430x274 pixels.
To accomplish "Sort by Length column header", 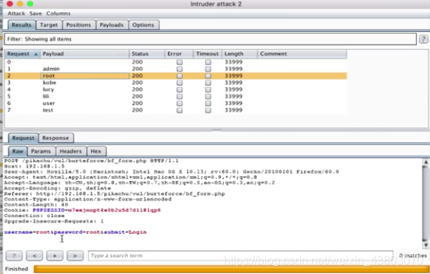I will click(x=239, y=54).
